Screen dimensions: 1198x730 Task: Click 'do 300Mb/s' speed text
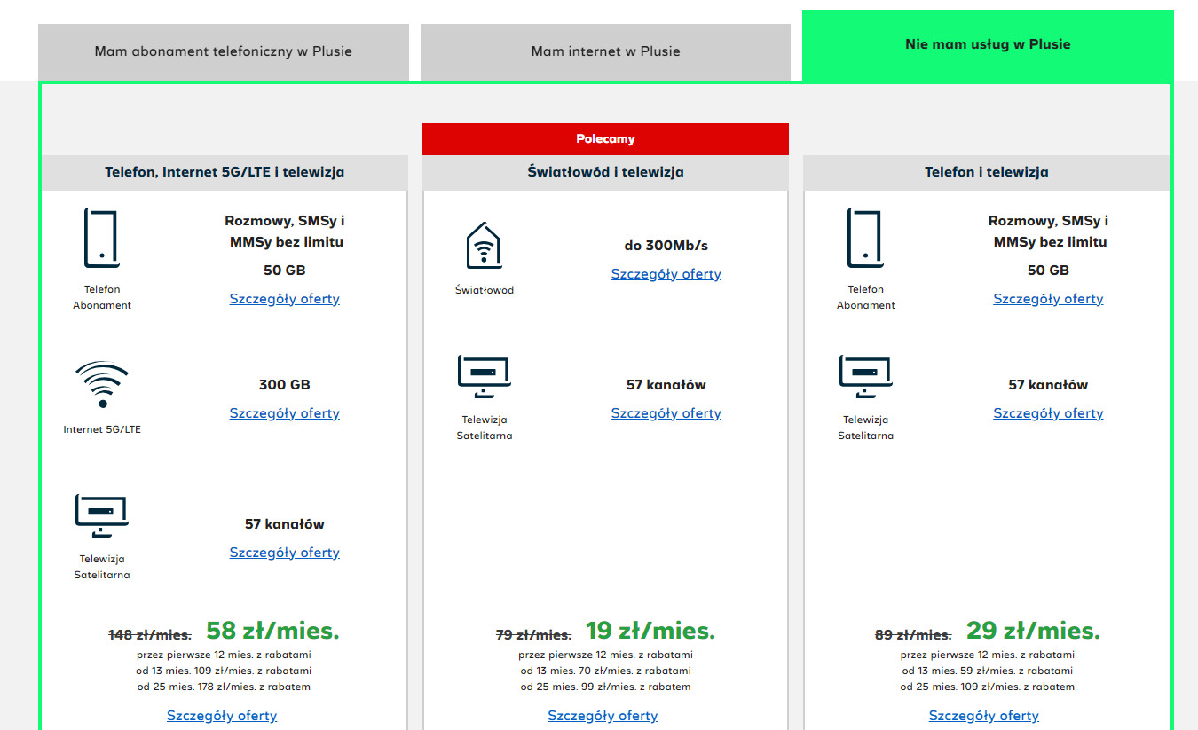666,246
